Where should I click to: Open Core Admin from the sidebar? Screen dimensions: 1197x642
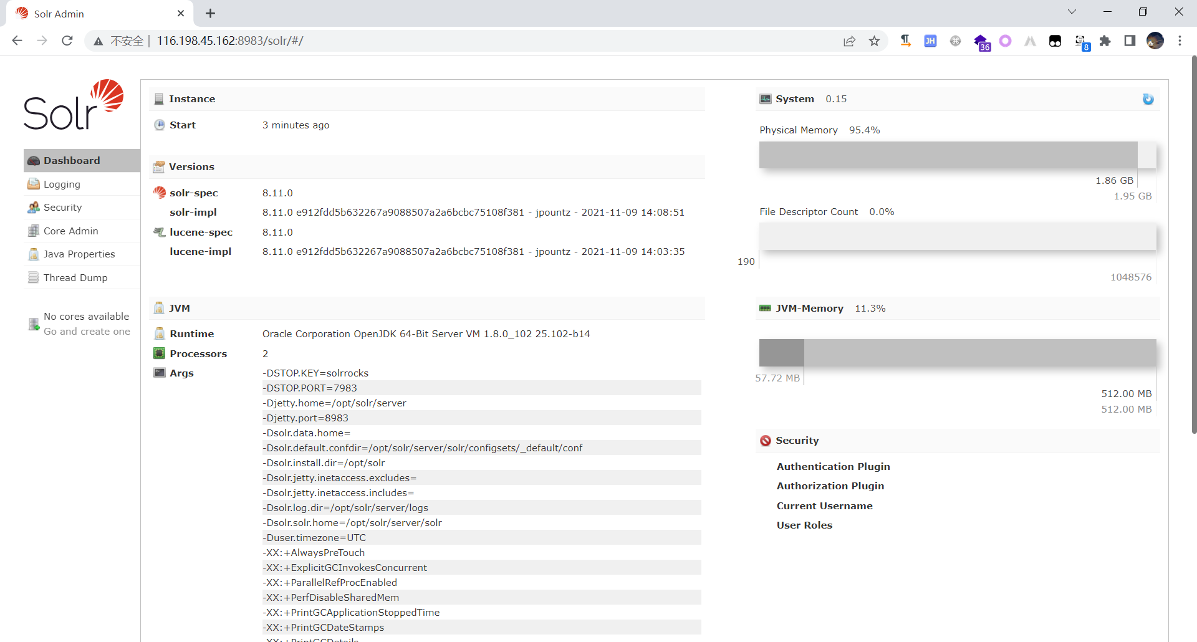point(70,231)
